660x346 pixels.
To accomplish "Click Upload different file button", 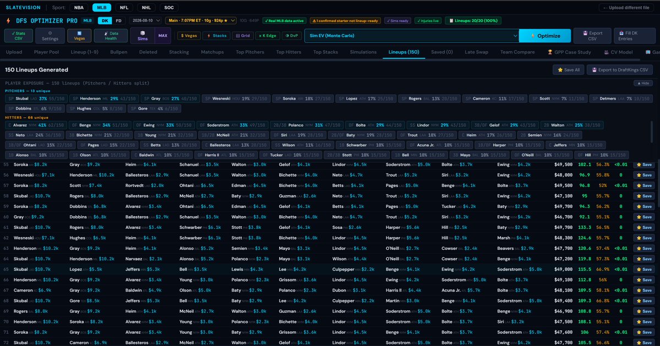I will (627, 8).
